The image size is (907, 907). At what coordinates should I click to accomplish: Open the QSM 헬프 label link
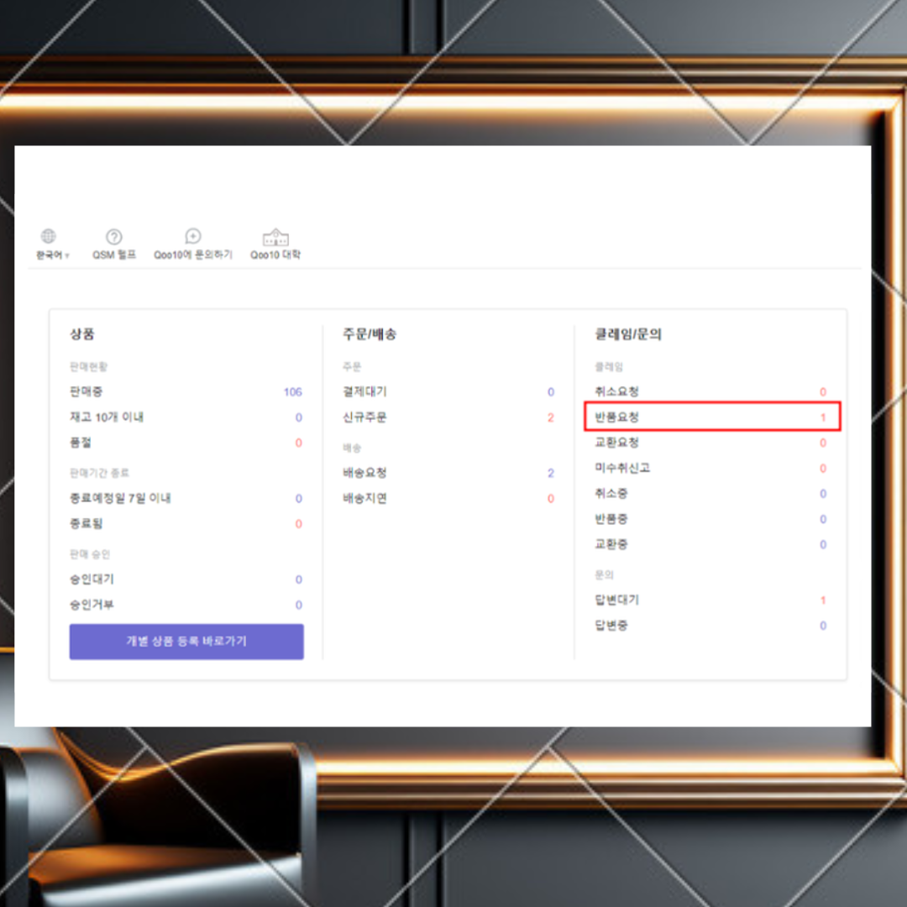(114, 254)
